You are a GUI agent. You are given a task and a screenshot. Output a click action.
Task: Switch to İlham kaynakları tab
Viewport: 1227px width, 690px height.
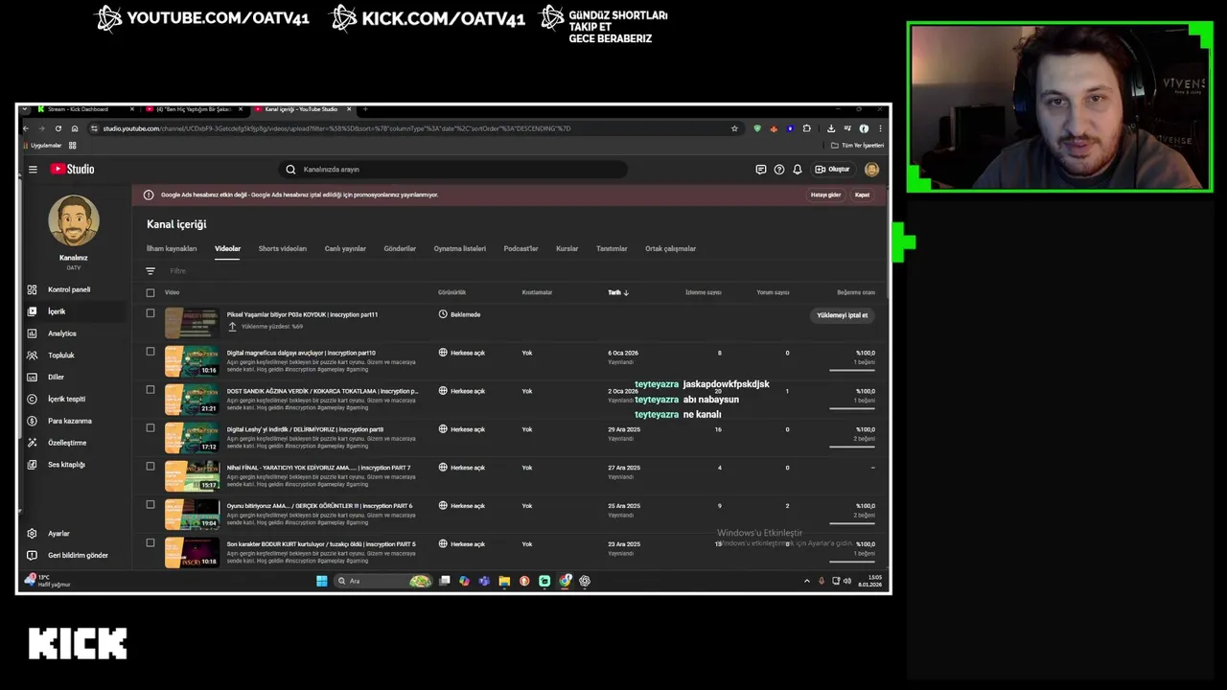coord(172,249)
